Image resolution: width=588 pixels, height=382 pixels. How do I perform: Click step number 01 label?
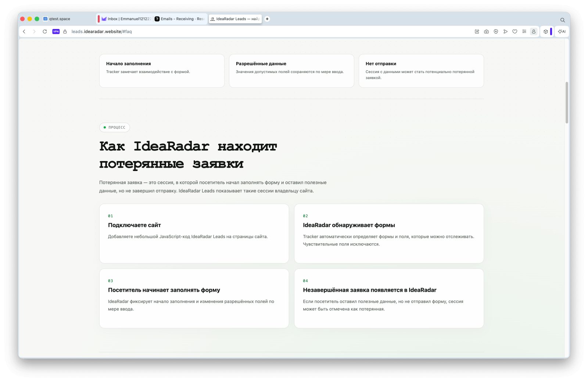point(111,216)
